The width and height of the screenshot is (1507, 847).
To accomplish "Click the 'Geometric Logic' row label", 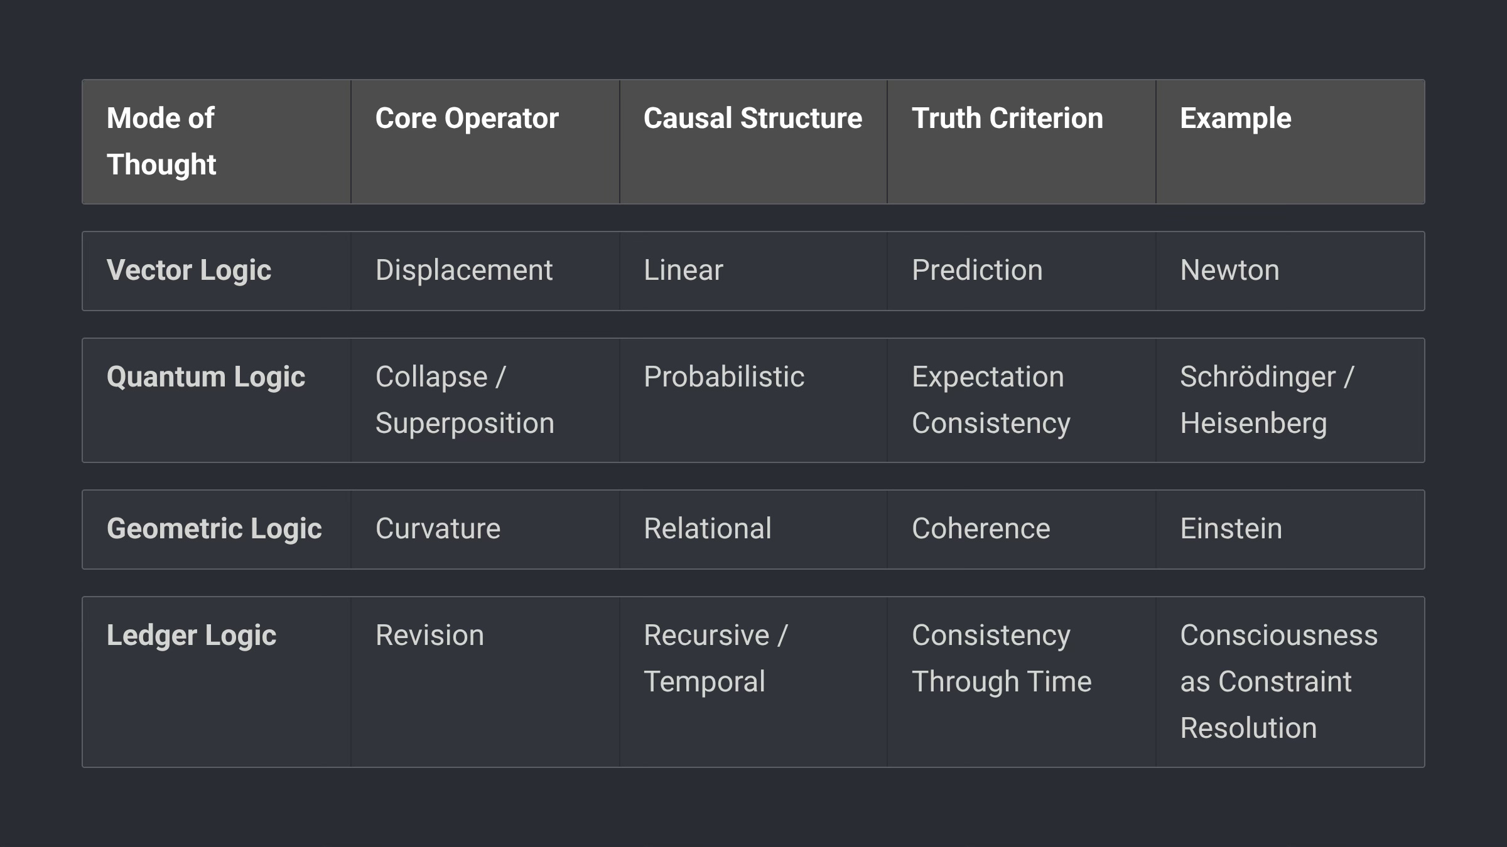I will tap(217, 530).
